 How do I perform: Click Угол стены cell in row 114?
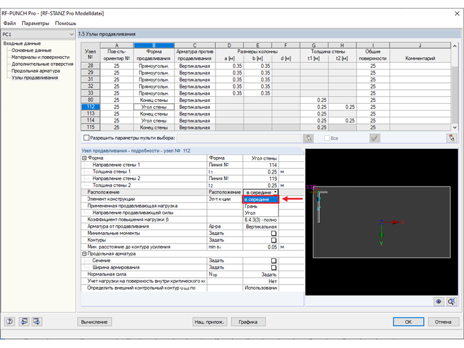[x=154, y=120]
